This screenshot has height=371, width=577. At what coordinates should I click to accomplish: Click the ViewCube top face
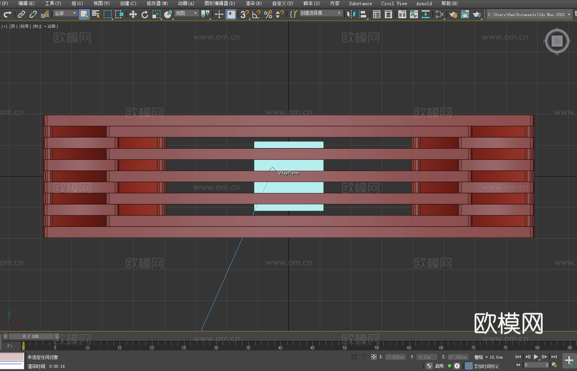pyautogui.click(x=557, y=41)
